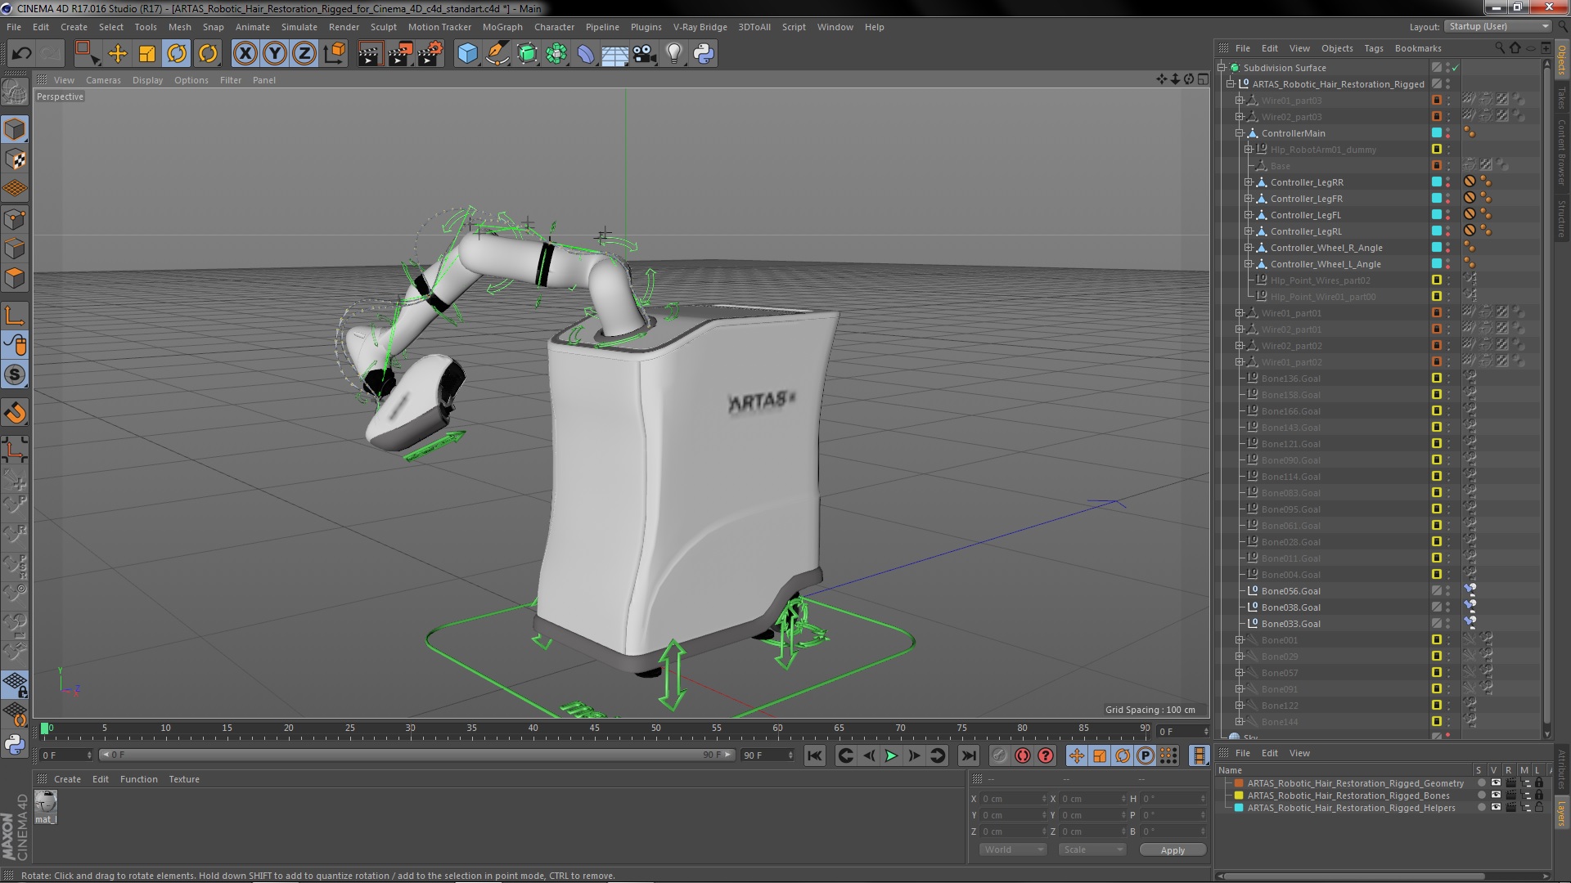
Task: Click the Coordinate System icon
Action: [x=334, y=54]
